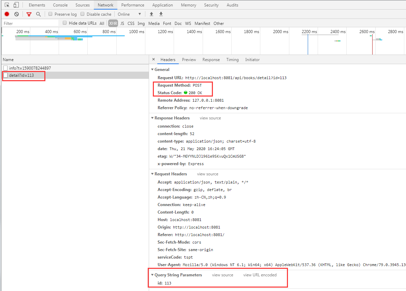Filter requests by Other type

tap(219, 23)
